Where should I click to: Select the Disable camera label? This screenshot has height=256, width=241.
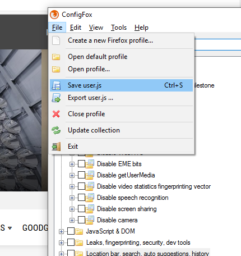117,220
